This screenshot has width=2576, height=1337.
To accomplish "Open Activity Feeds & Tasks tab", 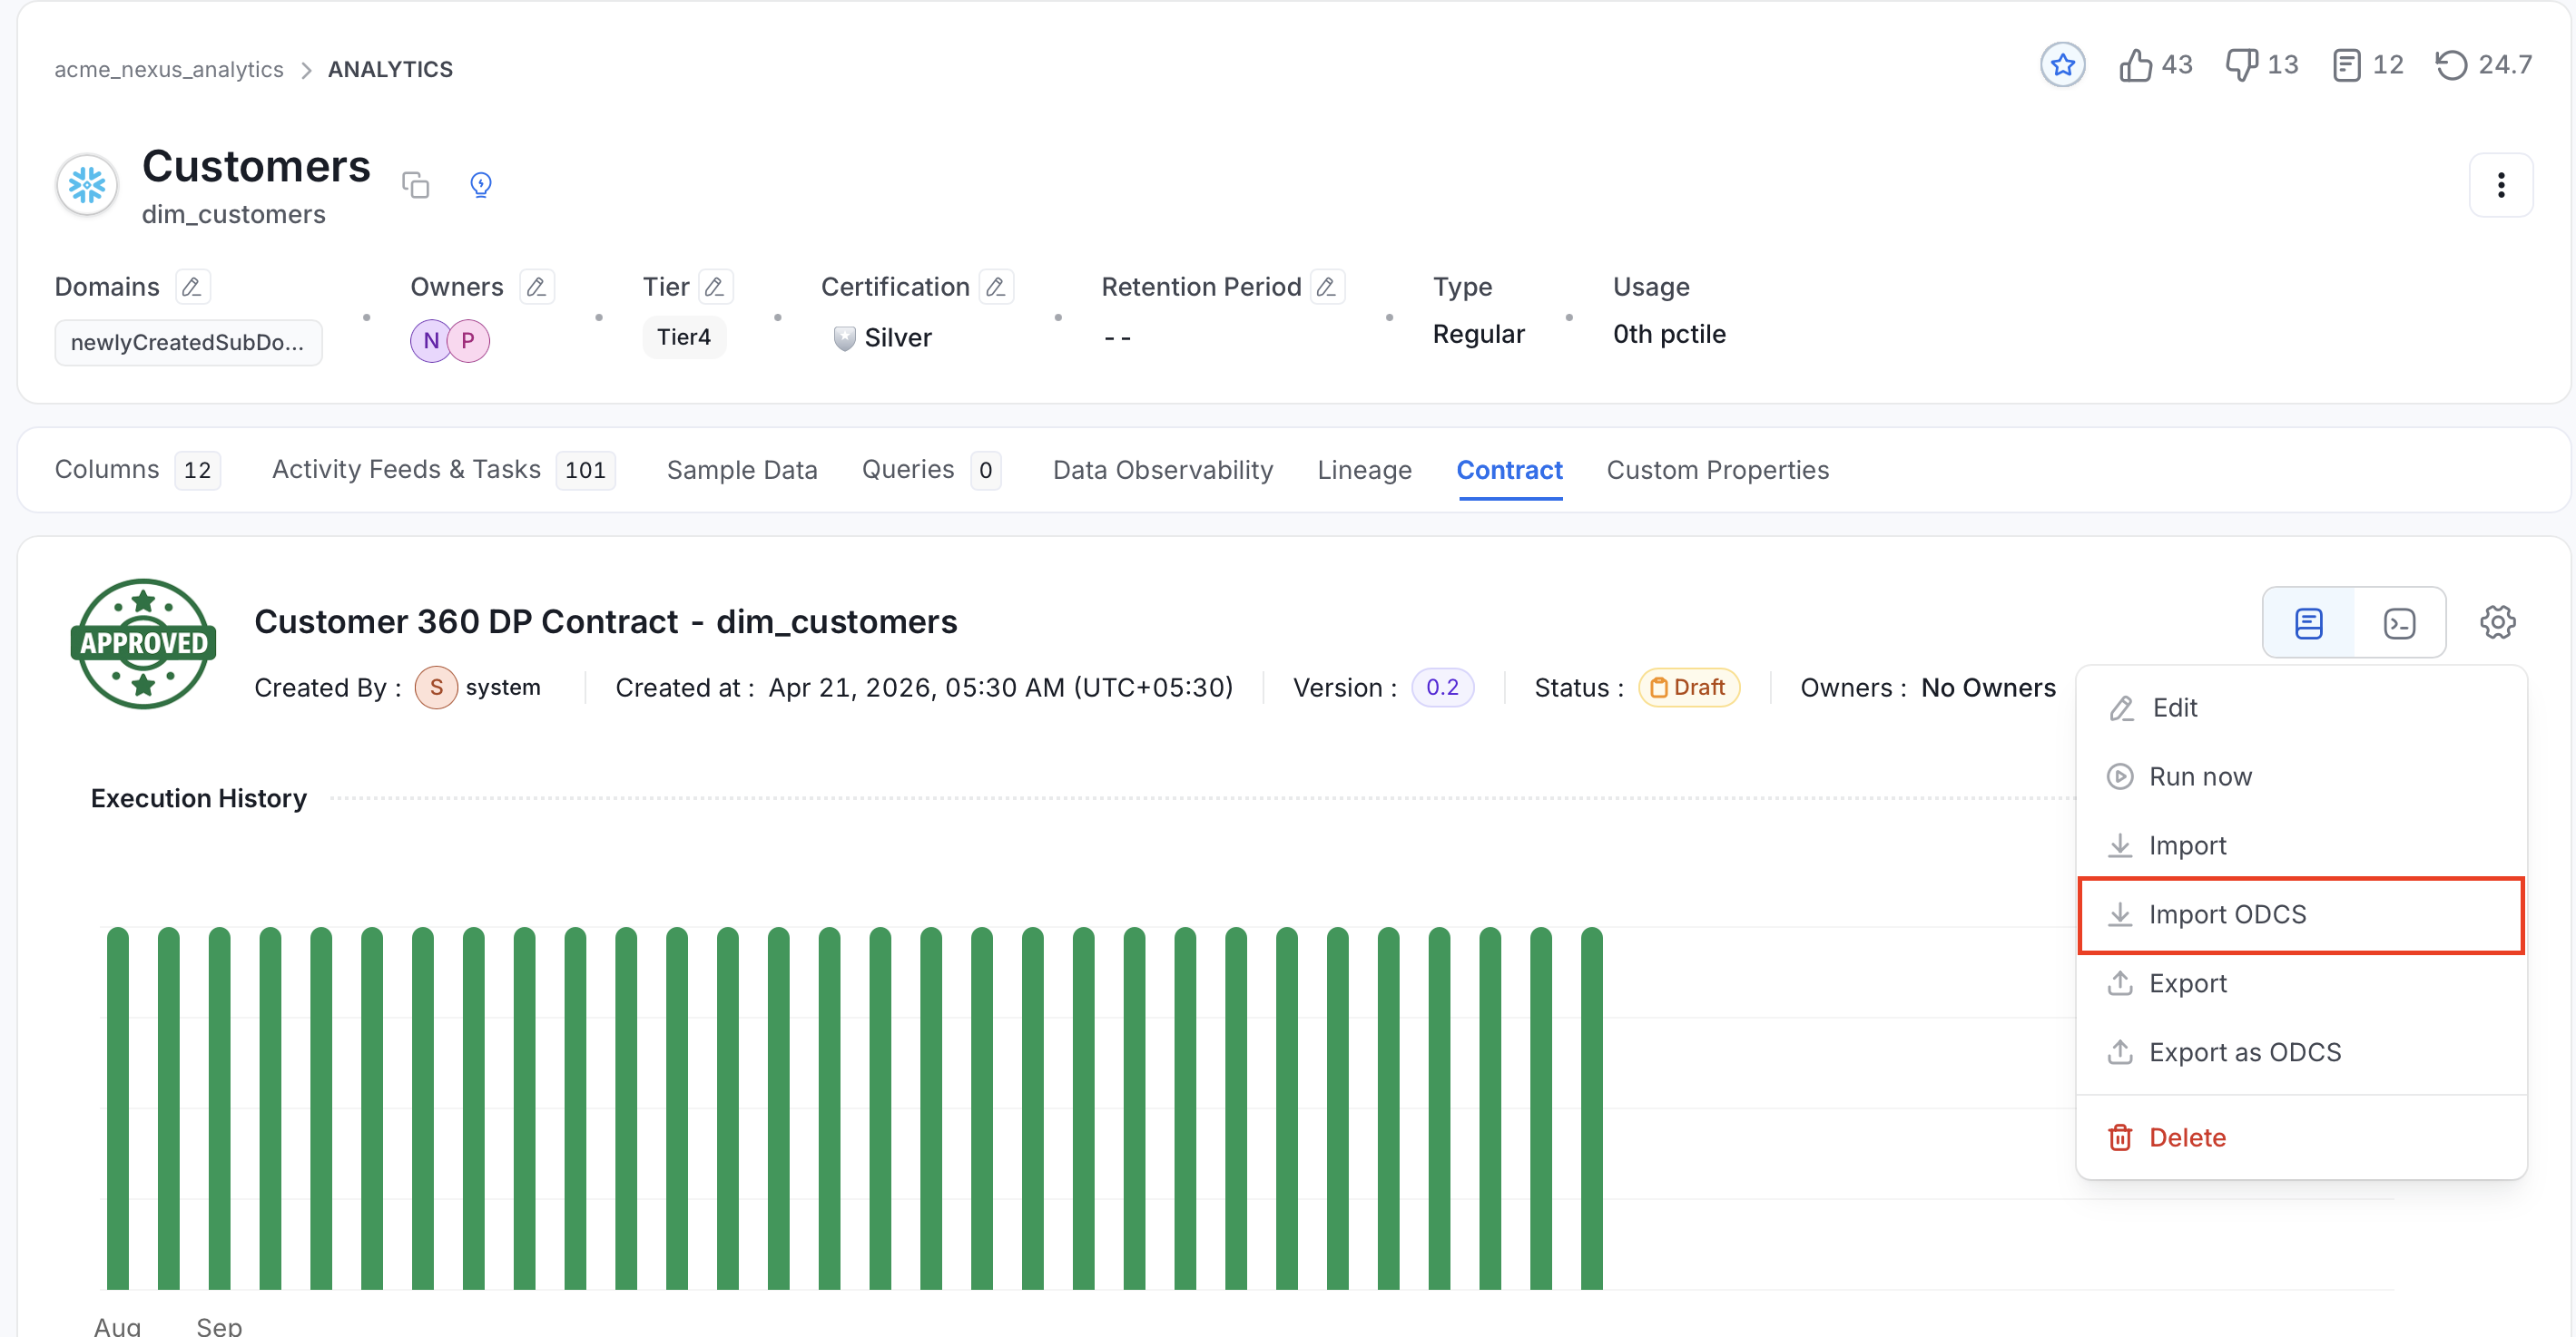I will [x=443, y=470].
